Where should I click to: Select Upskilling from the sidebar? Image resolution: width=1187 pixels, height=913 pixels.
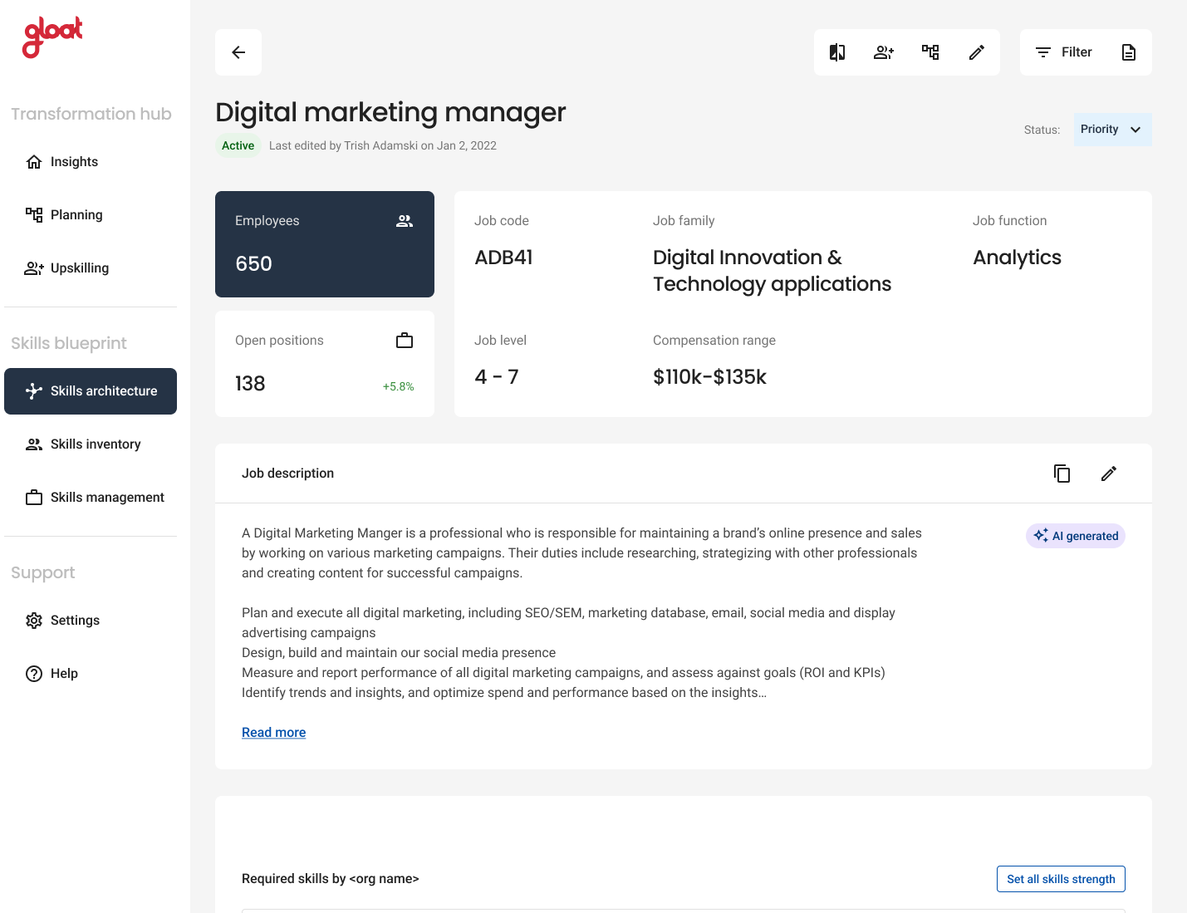pos(79,268)
